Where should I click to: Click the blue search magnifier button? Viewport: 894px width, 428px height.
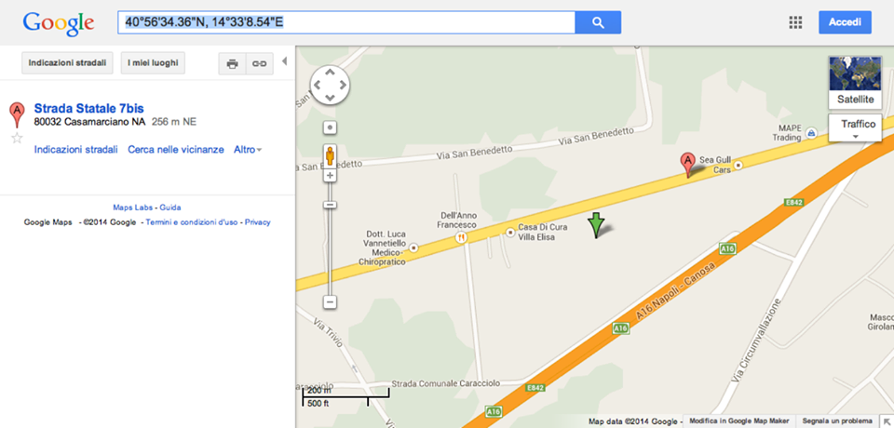(x=598, y=22)
